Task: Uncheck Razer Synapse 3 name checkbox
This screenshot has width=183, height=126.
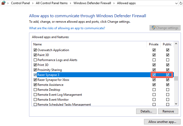Action: (x=35, y=75)
